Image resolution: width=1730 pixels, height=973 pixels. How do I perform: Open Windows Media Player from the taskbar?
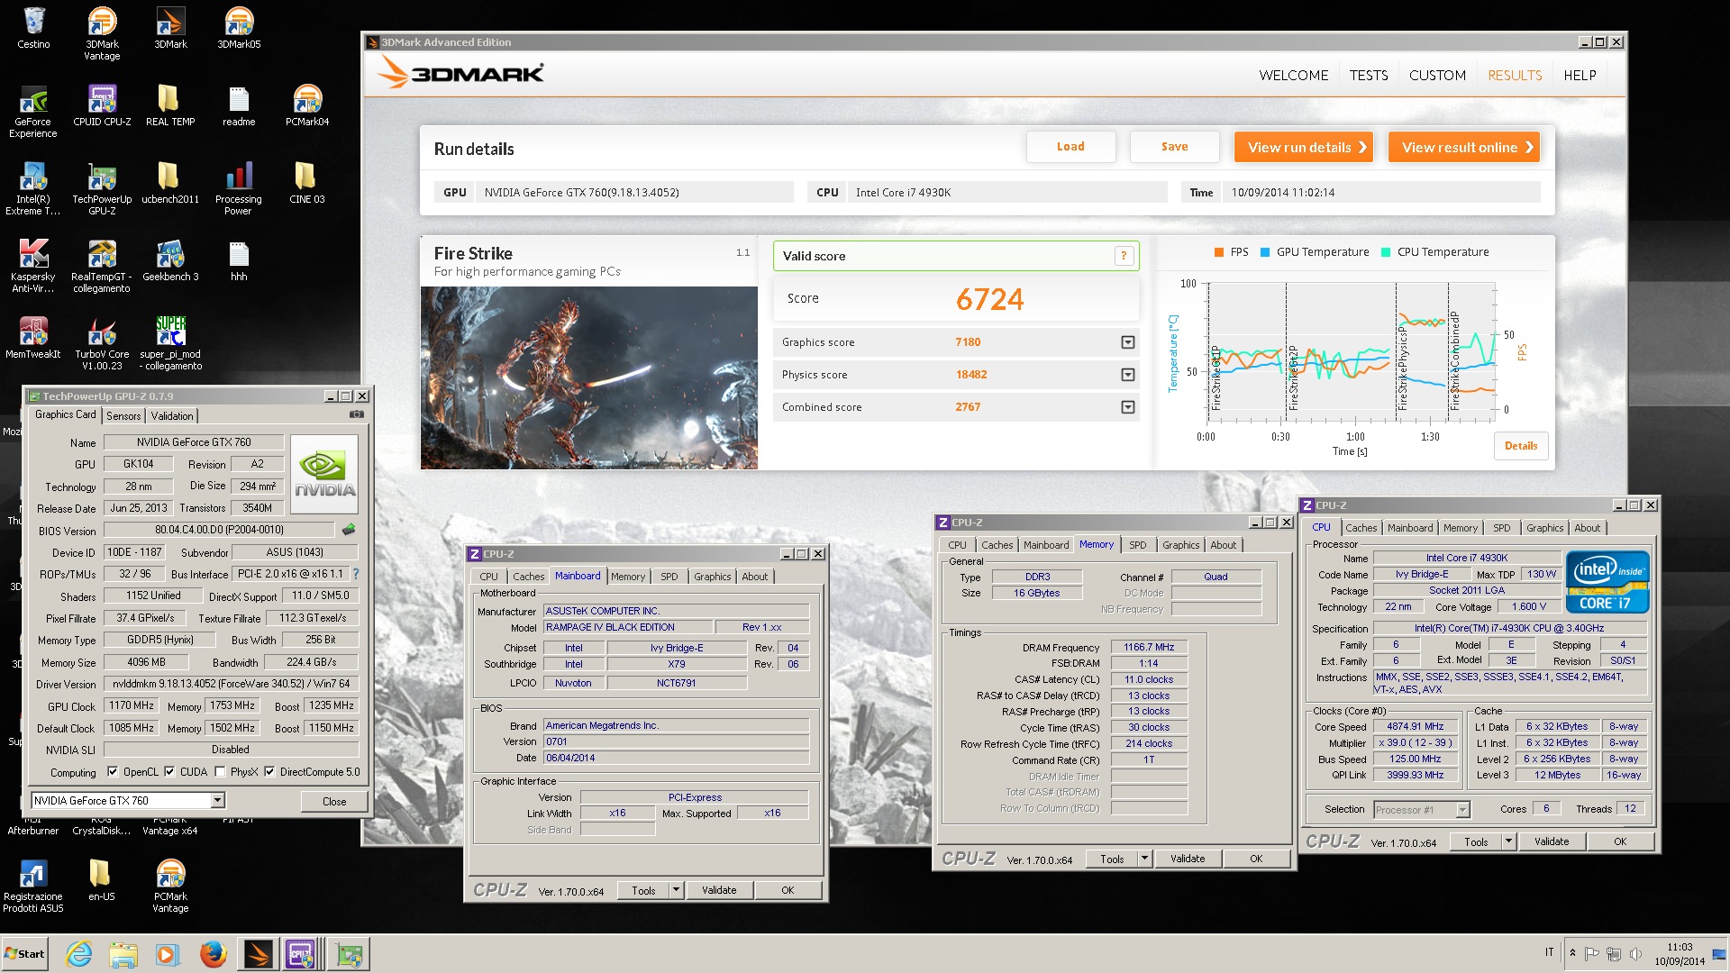click(167, 953)
